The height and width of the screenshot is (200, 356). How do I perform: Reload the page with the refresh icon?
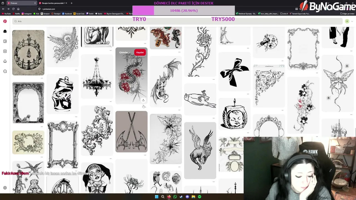(x=13, y=9)
